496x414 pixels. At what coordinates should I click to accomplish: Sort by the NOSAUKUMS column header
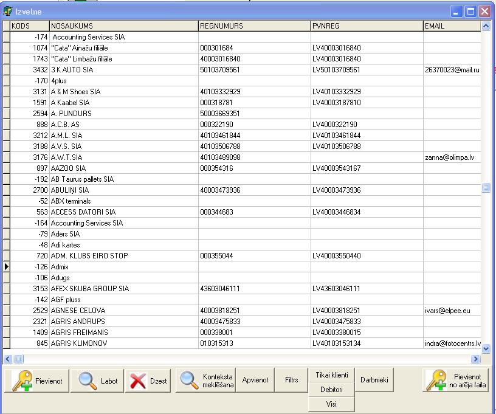(123, 26)
